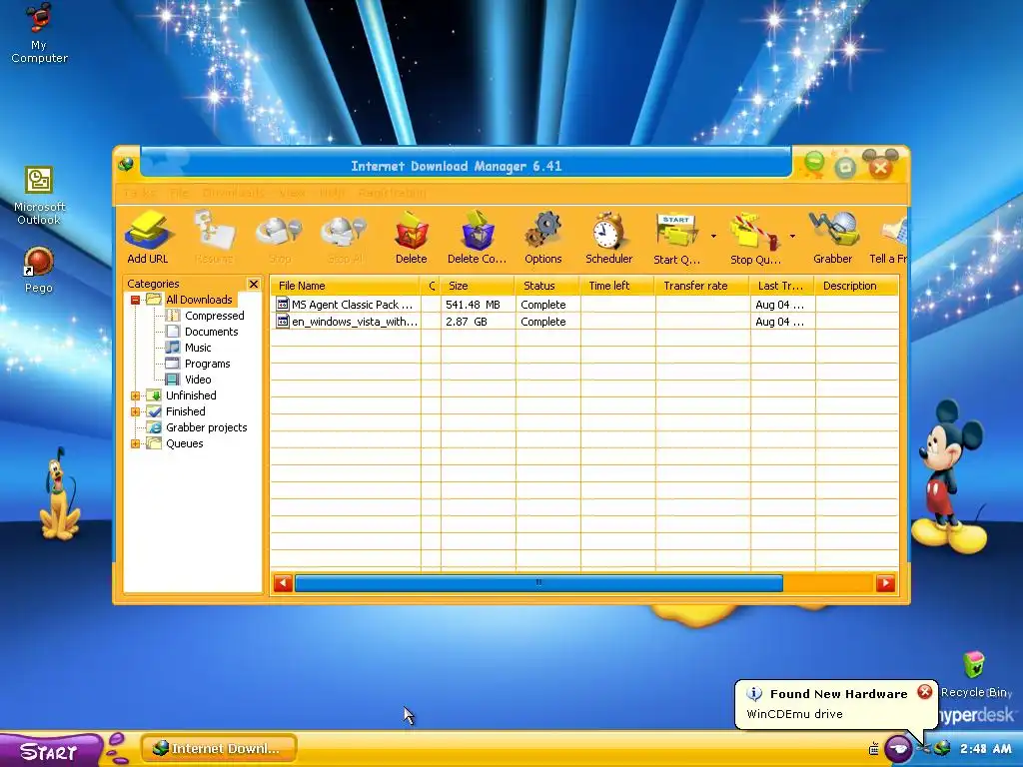Image resolution: width=1023 pixels, height=767 pixels.
Task: Open the File menu
Action: [179, 193]
